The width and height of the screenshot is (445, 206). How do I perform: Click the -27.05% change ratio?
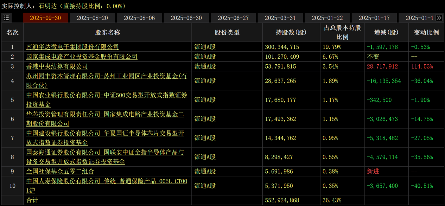point(421,138)
